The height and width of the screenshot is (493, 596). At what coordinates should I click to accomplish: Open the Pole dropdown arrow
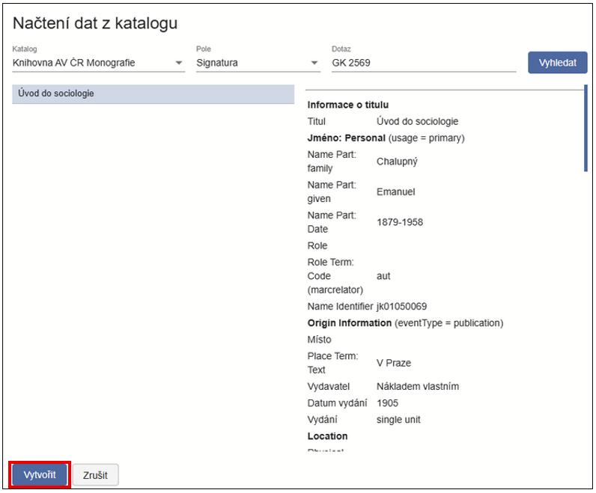click(x=314, y=64)
